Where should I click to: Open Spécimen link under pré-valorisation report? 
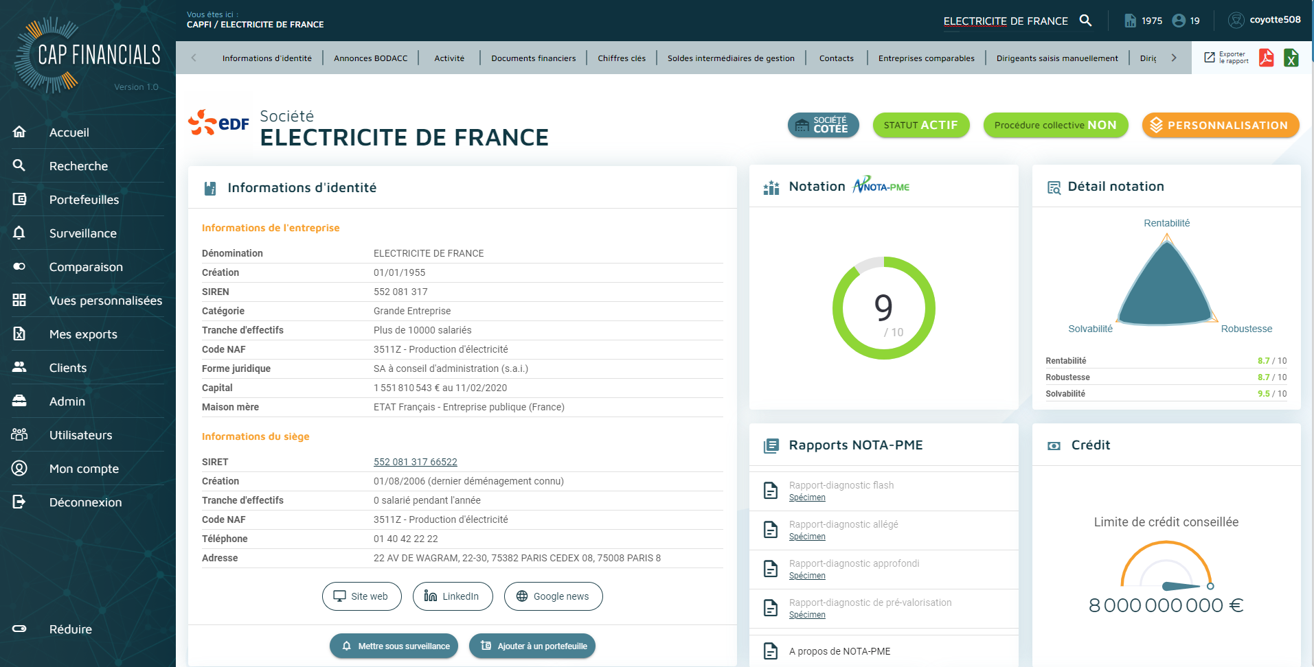click(807, 615)
